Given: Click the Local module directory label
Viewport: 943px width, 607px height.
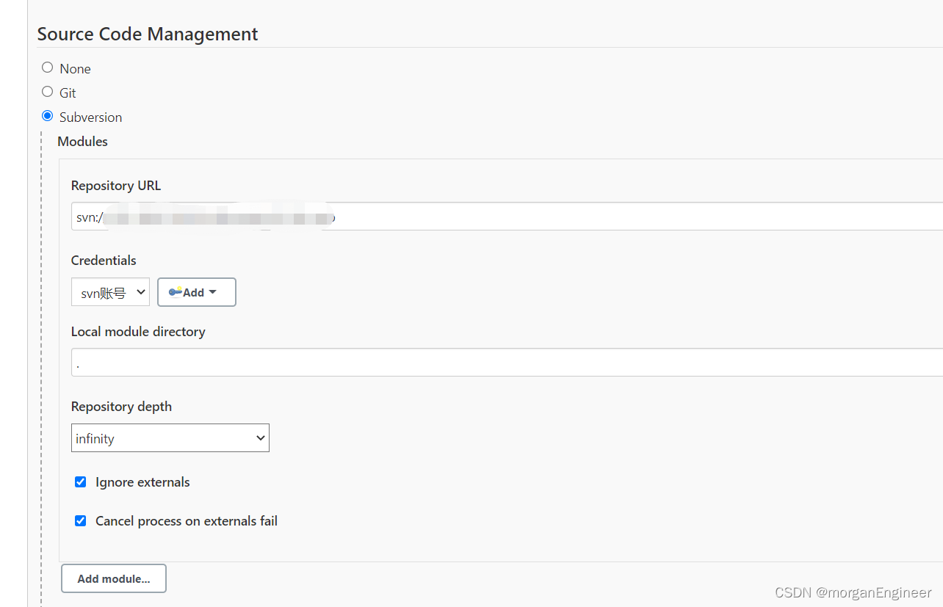Looking at the screenshot, I should (138, 332).
